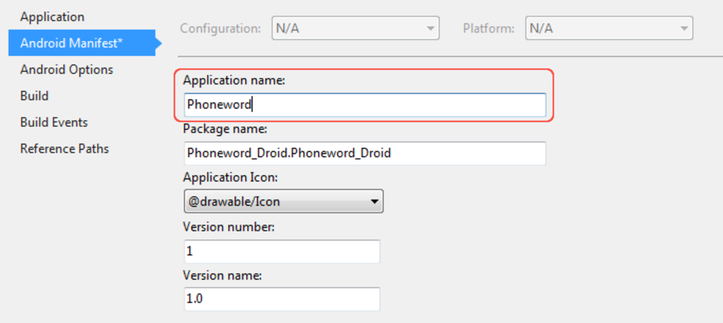This screenshot has height=323, width=723.
Task: Focus the Package name text field
Action: pos(365,154)
